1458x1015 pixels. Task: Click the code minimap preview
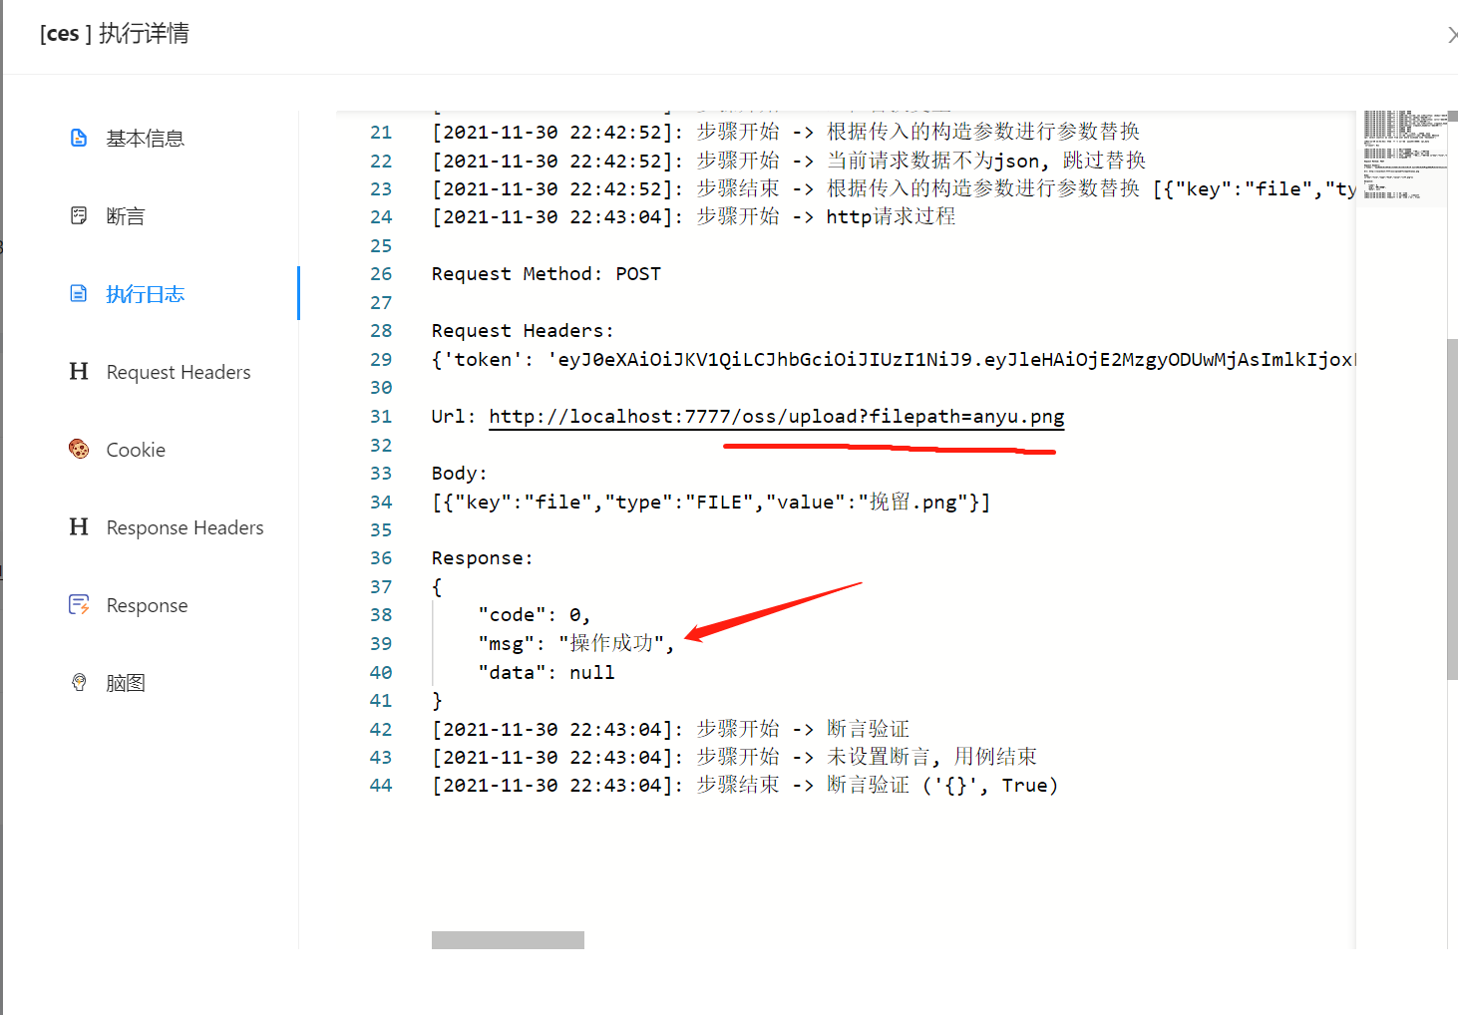coord(1404,158)
